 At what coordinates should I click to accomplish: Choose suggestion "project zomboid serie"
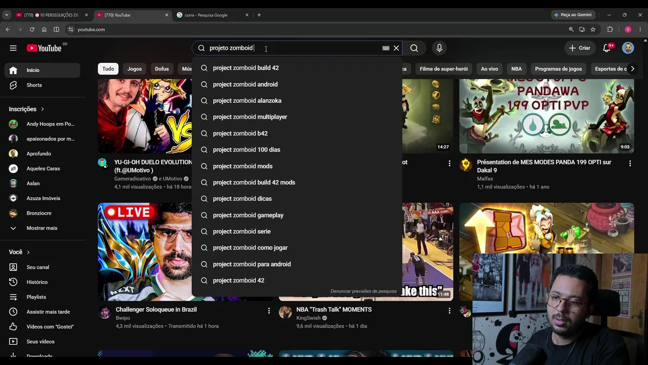[297, 232]
